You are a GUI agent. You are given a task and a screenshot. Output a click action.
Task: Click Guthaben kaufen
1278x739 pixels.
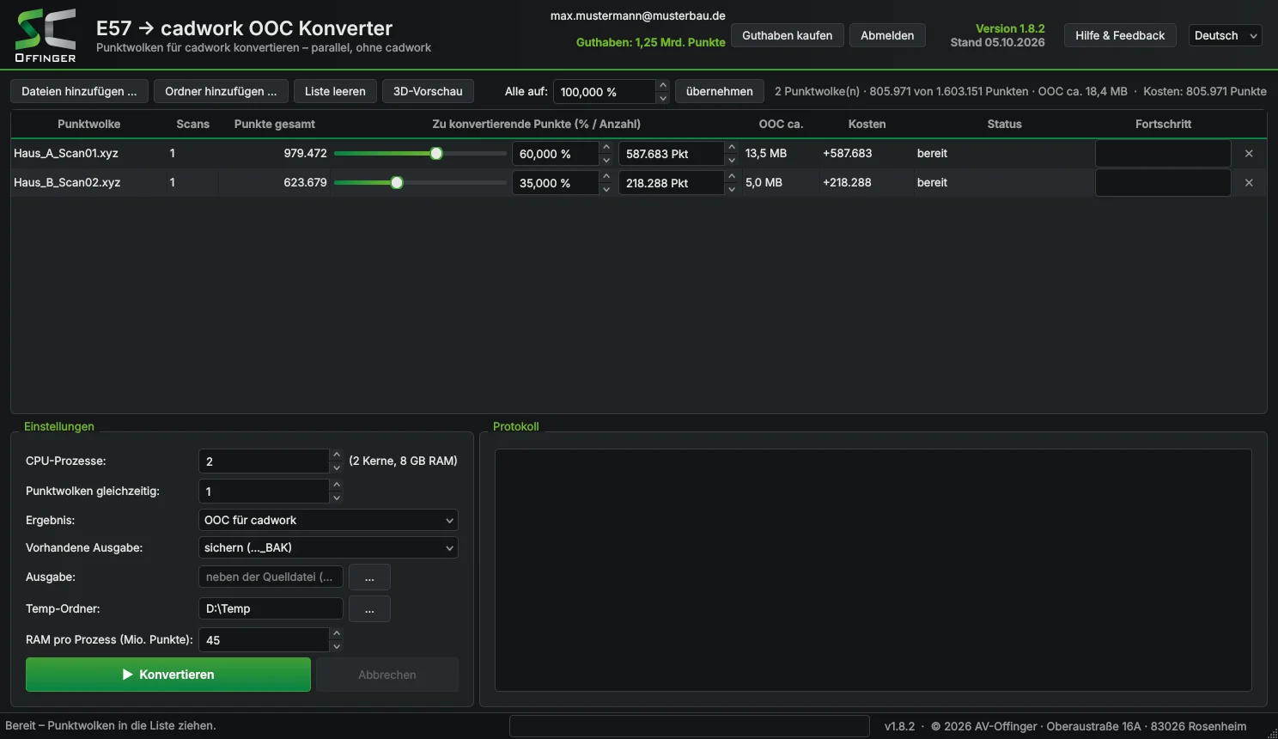click(x=788, y=35)
